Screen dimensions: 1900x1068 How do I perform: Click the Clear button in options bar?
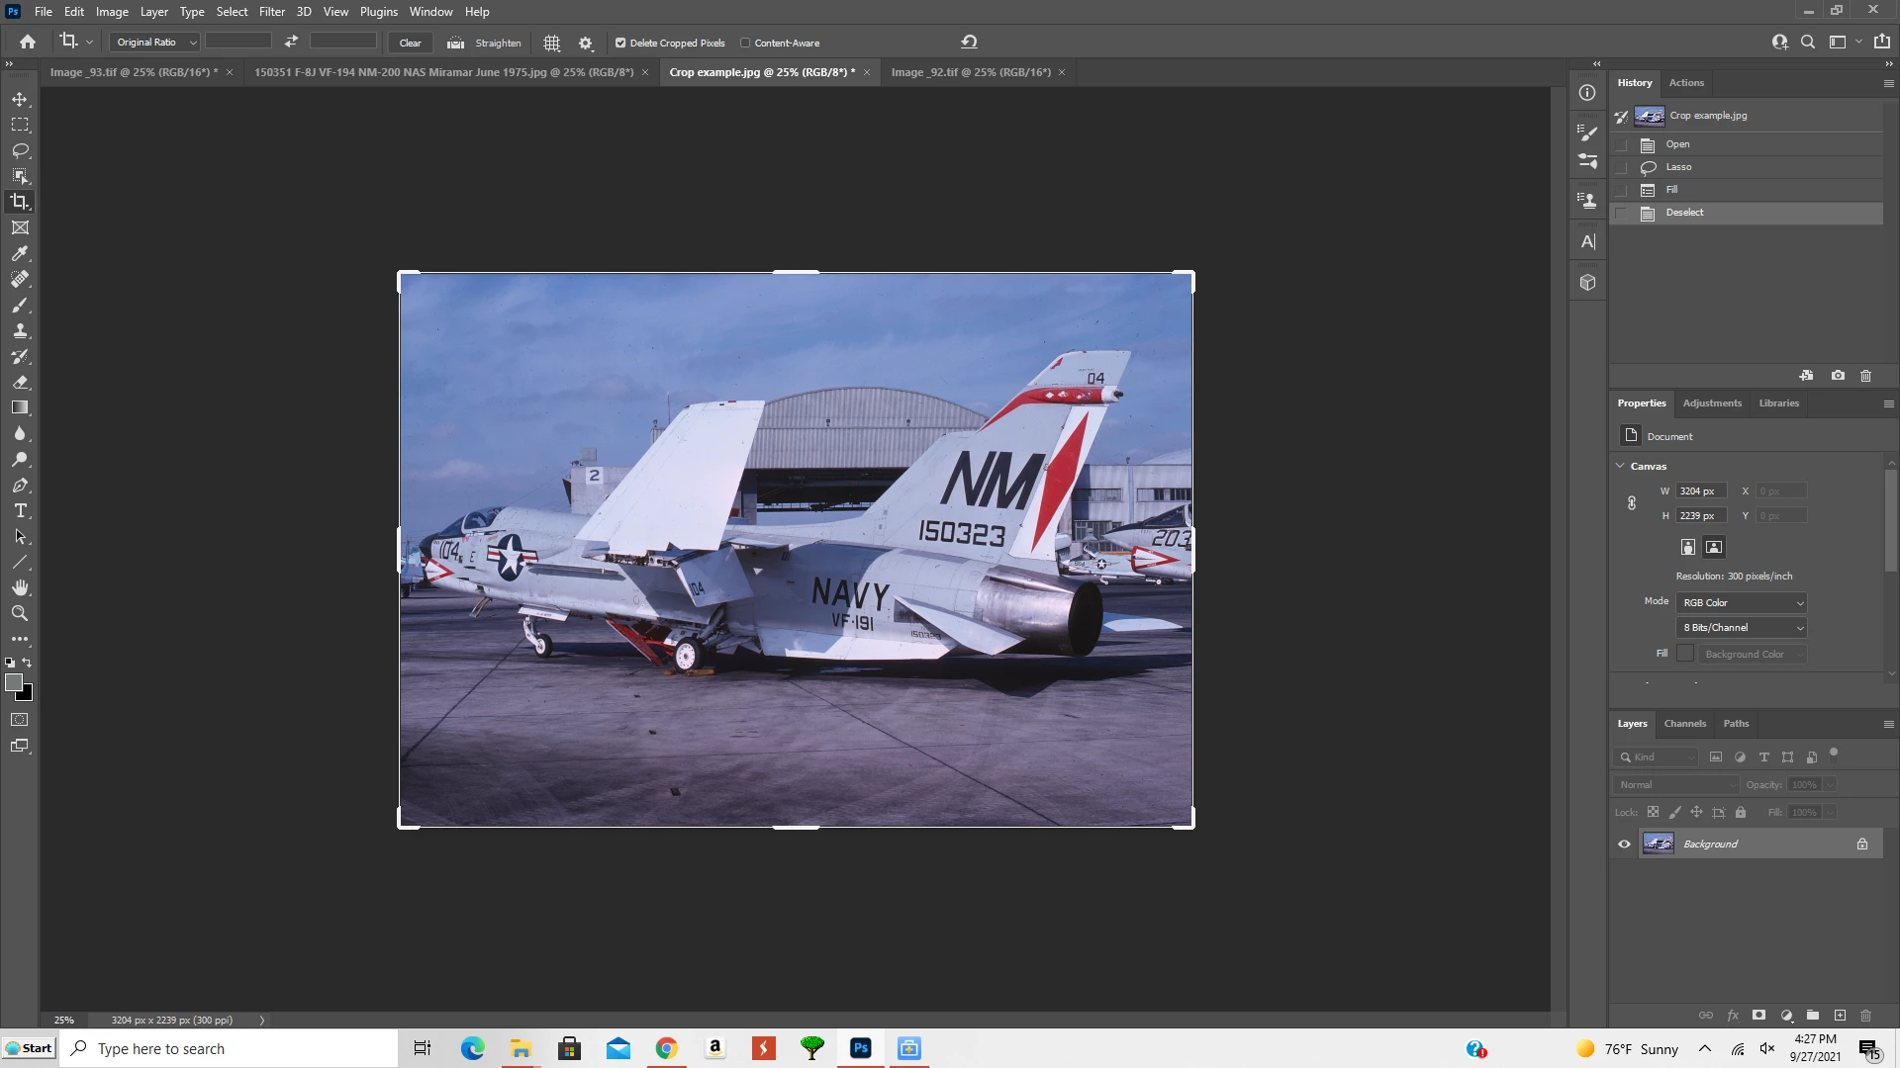[x=410, y=43]
